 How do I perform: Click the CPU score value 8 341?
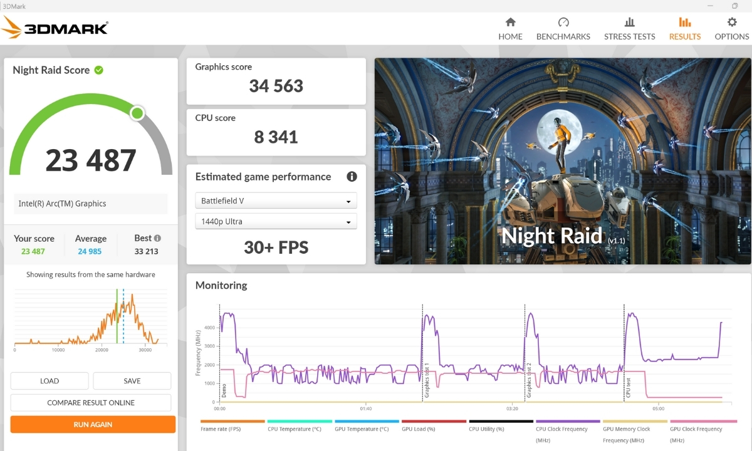coord(276,137)
